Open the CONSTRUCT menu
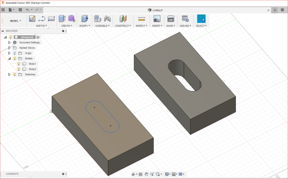Image resolution: width=288 pixels, height=179 pixels. [x=123, y=26]
